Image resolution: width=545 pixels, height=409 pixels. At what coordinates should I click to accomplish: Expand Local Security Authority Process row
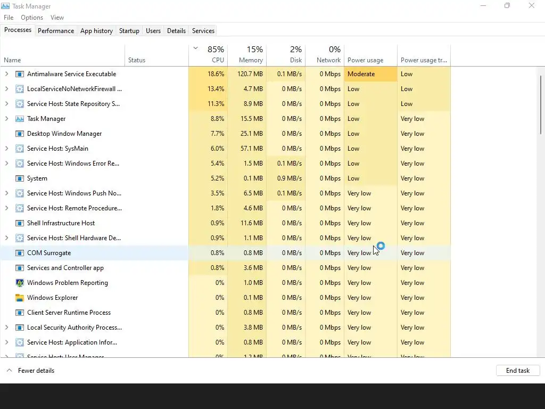(x=6, y=328)
